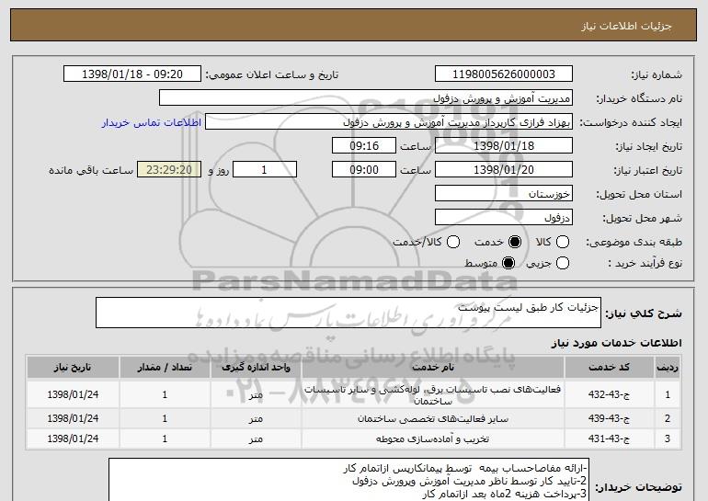Screen dimensions: 708x501
Task: Click service name سایر فعالیت‌های تخصصی ساختمان
Action: pos(433,419)
